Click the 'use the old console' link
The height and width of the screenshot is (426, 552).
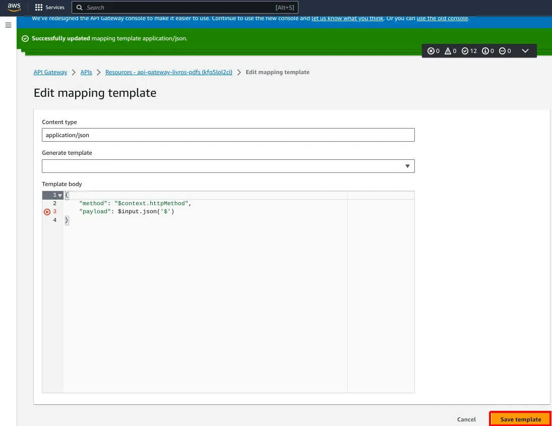[443, 18]
